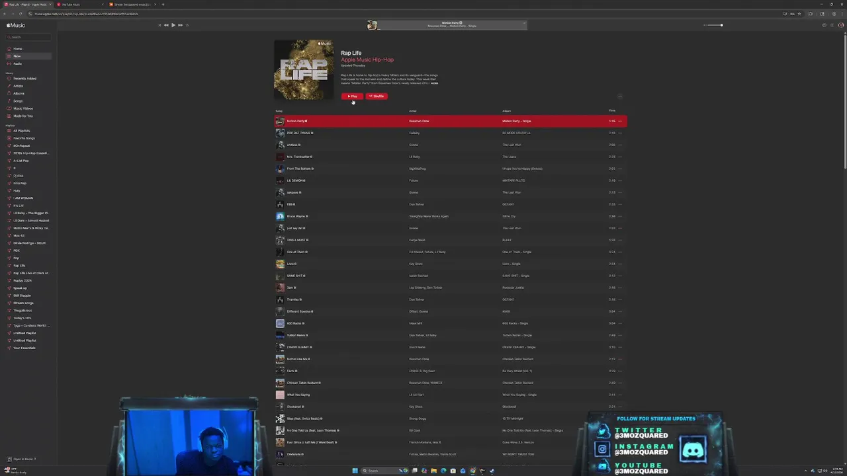Toggle shuffle in the top playback controls
Screen dimensions: 847x476
click(x=159, y=25)
